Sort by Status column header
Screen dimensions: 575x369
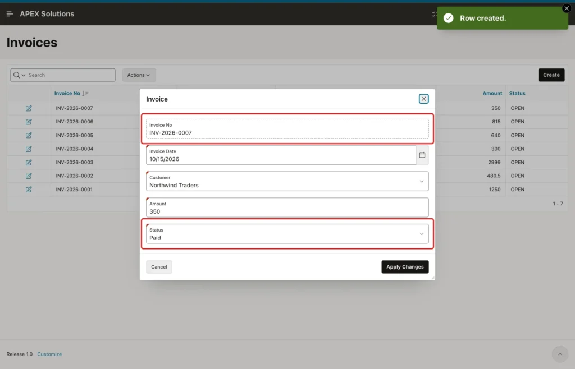point(517,93)
